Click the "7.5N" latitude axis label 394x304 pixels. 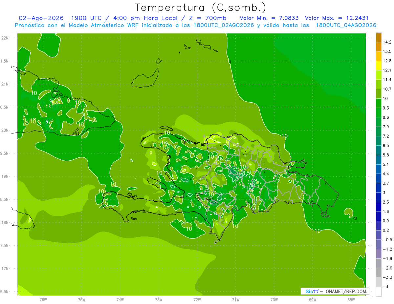pos(5,246)
